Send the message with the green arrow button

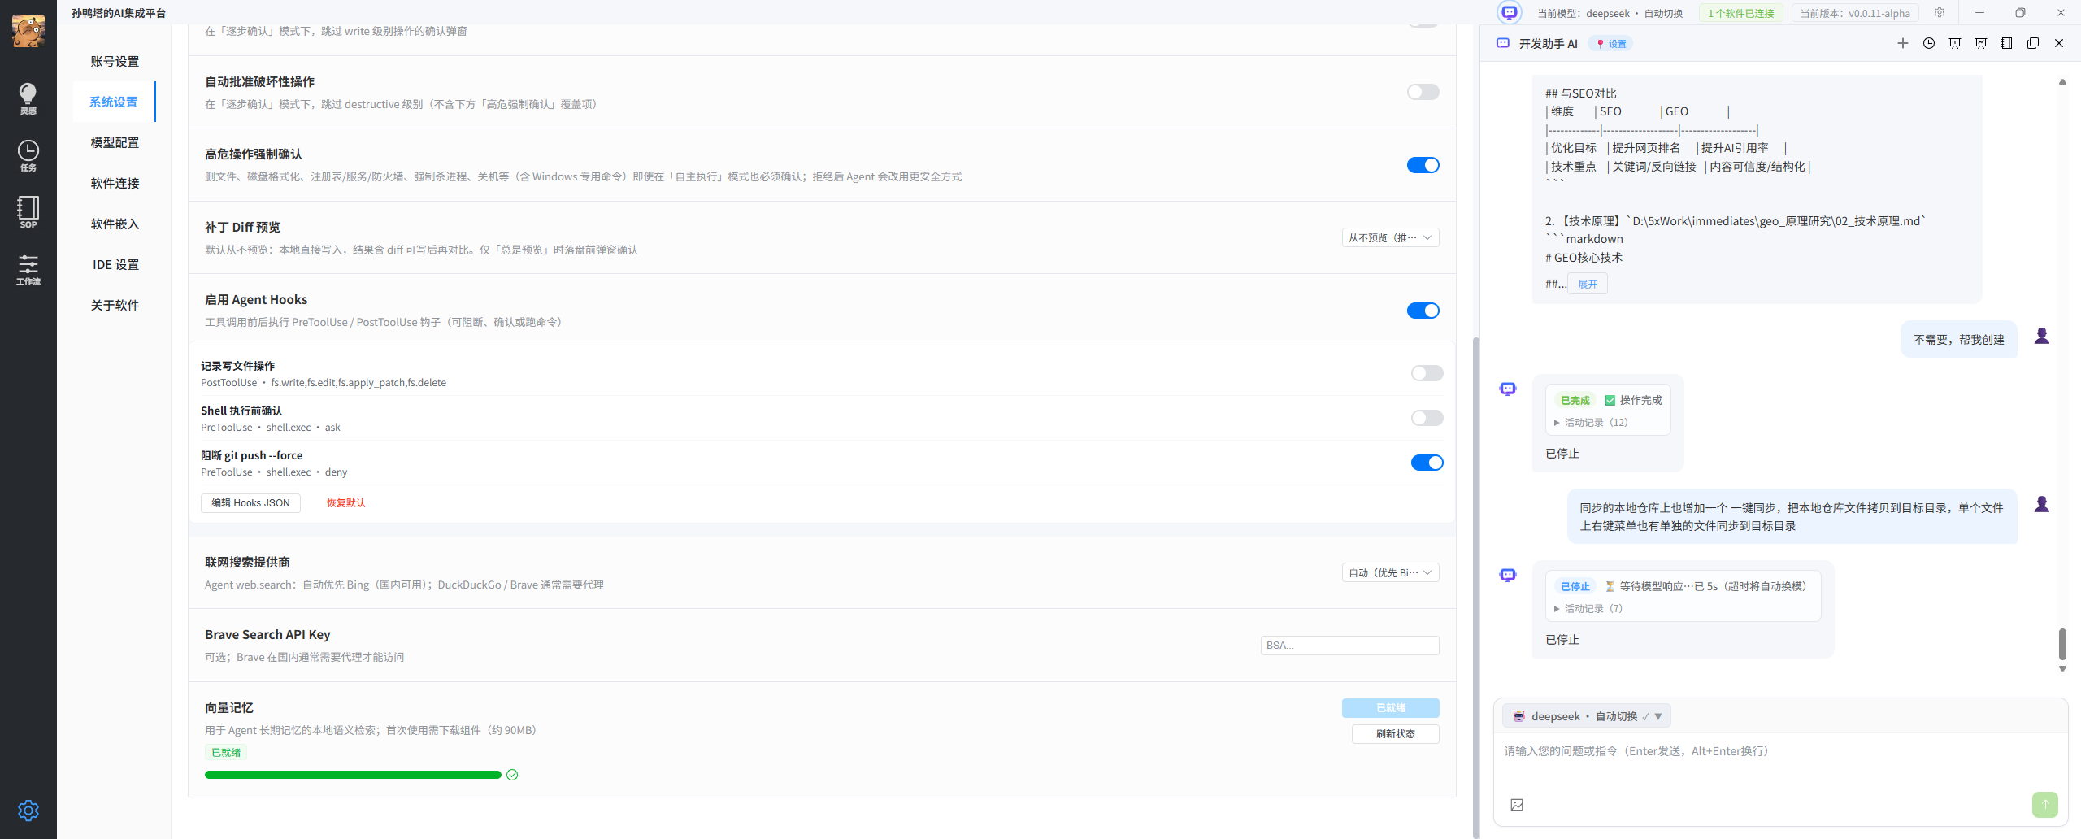[2045, 805]
